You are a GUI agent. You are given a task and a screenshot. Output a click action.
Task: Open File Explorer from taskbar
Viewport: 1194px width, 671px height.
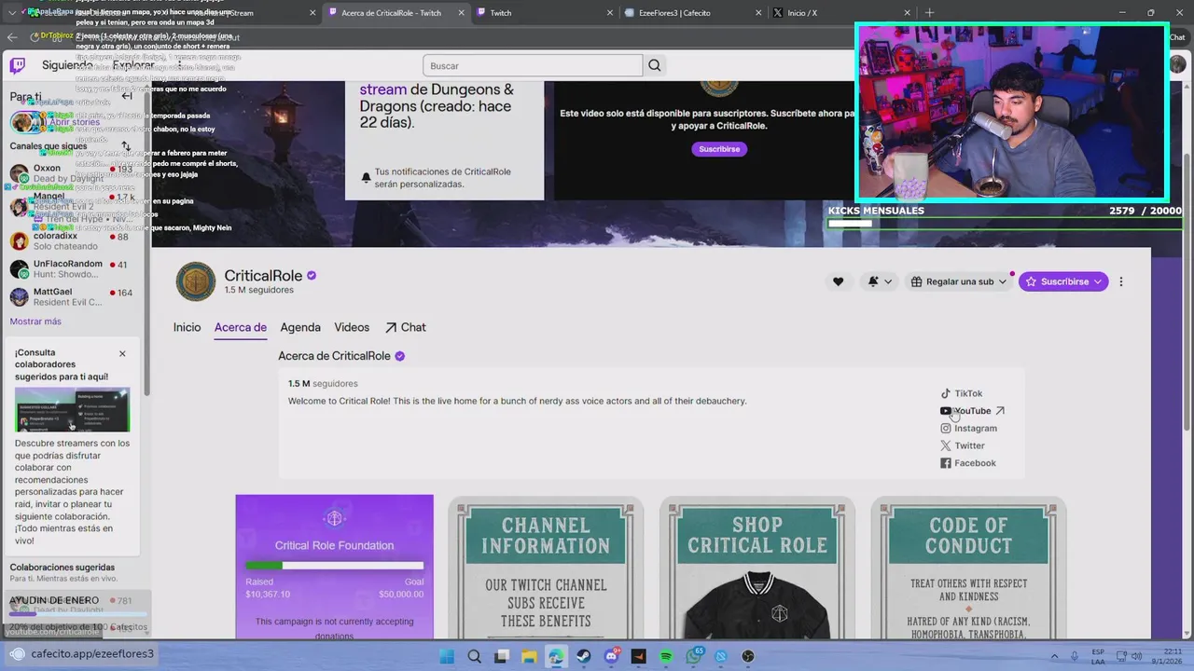529,656
